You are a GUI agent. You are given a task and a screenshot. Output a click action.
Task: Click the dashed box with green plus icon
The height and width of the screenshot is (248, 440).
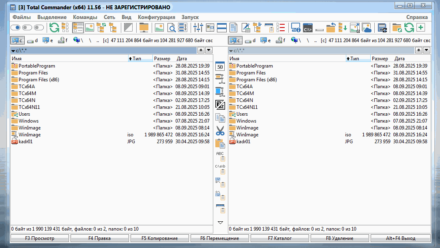click(421, 28)
